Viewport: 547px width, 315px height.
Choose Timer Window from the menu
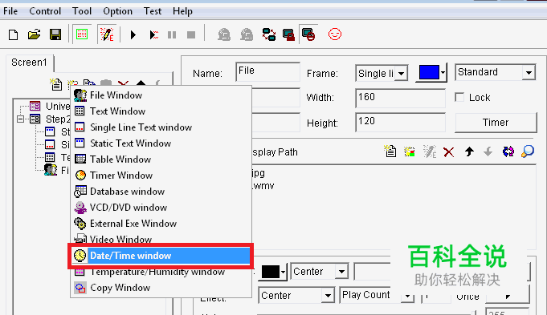pos(161,176)
